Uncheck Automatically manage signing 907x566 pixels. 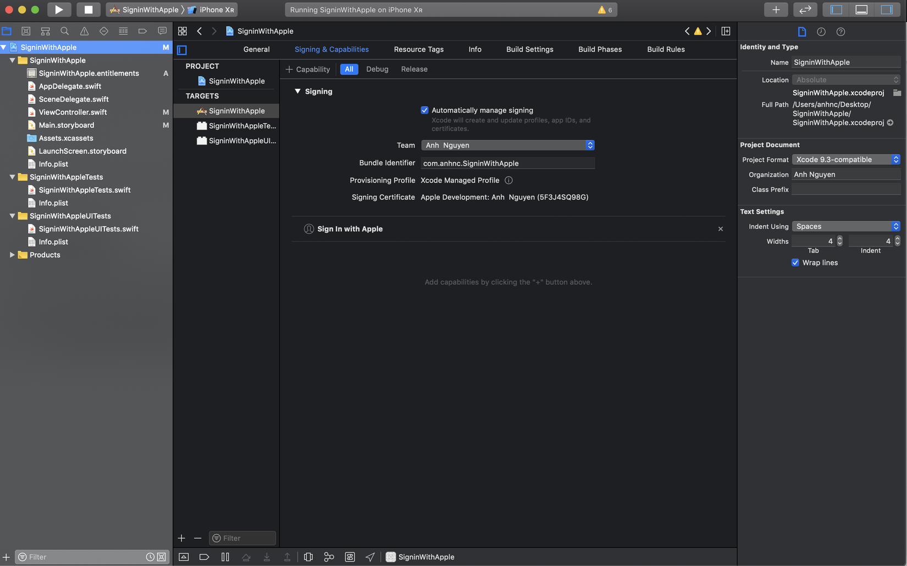[x=424, y=110]
